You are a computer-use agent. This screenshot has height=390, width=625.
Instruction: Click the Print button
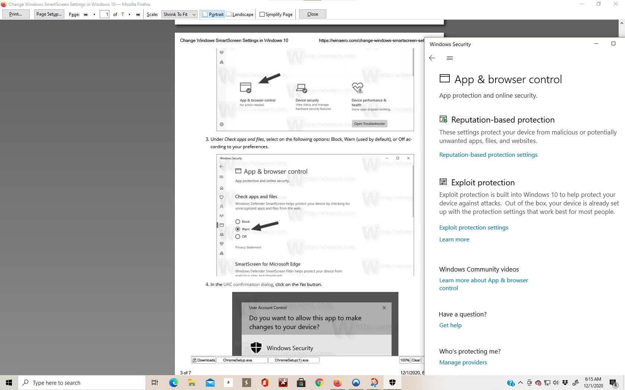click(16, 14)
